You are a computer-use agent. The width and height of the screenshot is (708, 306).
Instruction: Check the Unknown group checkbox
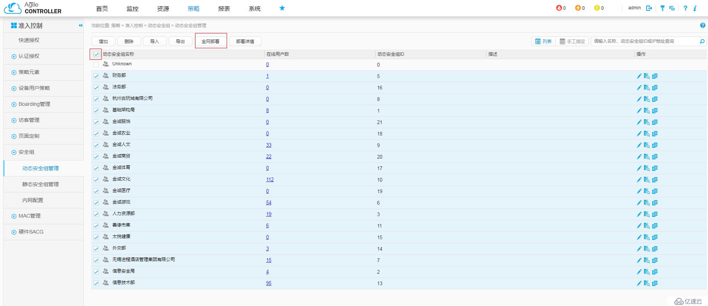96,65
